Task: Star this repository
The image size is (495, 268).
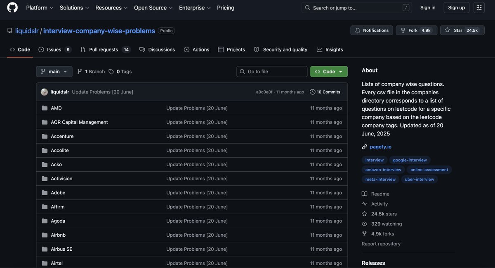Action: (x=462, y=30)
